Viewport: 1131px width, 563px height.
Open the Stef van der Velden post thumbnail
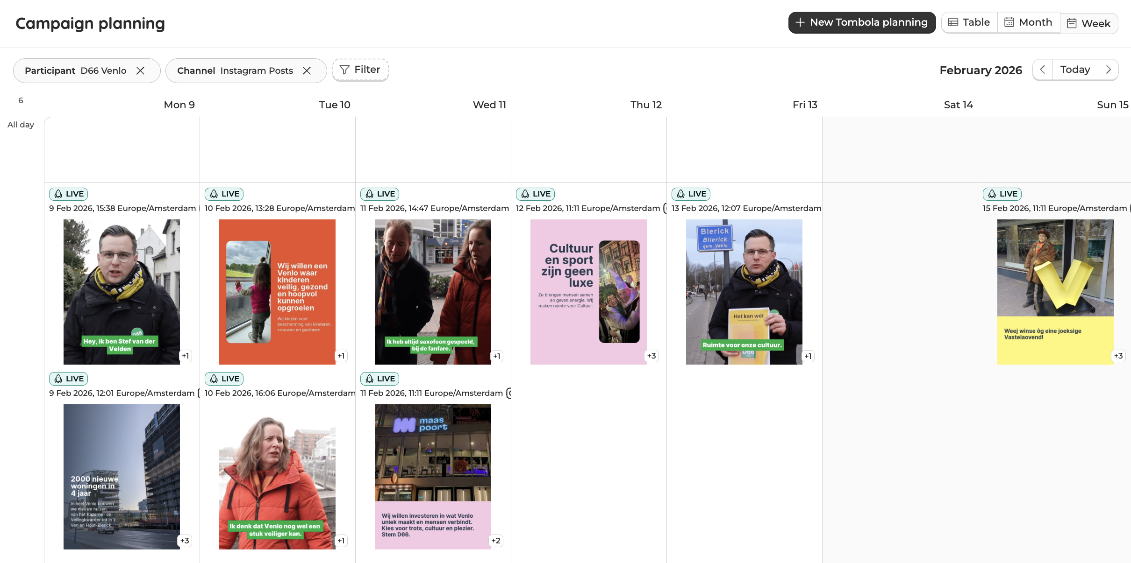[x=122, y=292]
